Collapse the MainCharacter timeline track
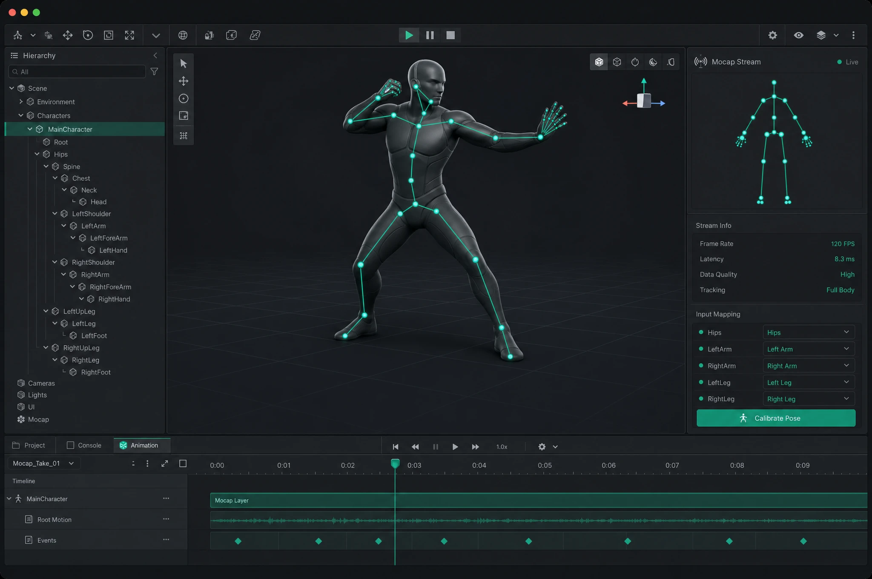The image size is (872, 579). click(9, 499)
